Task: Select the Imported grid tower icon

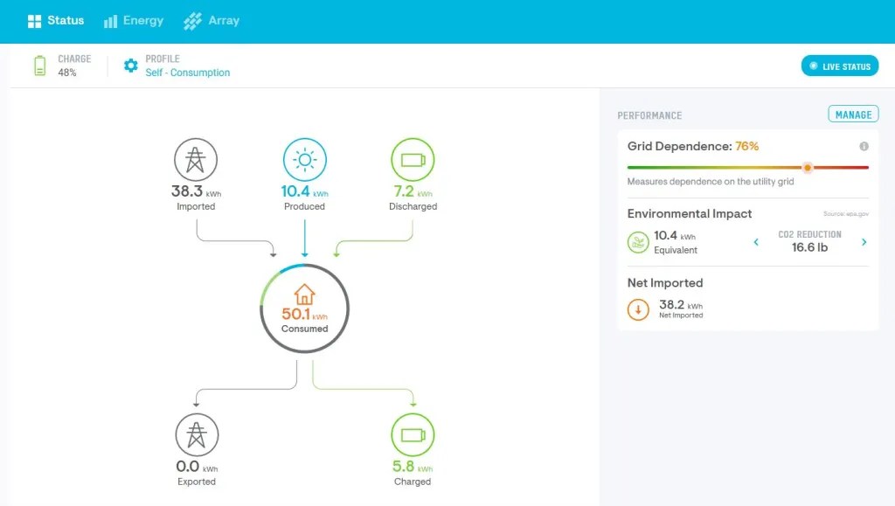Action: coord(196,160)
